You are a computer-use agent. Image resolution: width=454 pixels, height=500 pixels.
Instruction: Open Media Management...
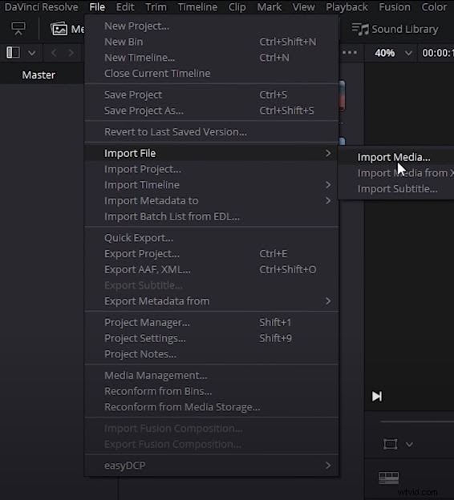tap(211, 375)
